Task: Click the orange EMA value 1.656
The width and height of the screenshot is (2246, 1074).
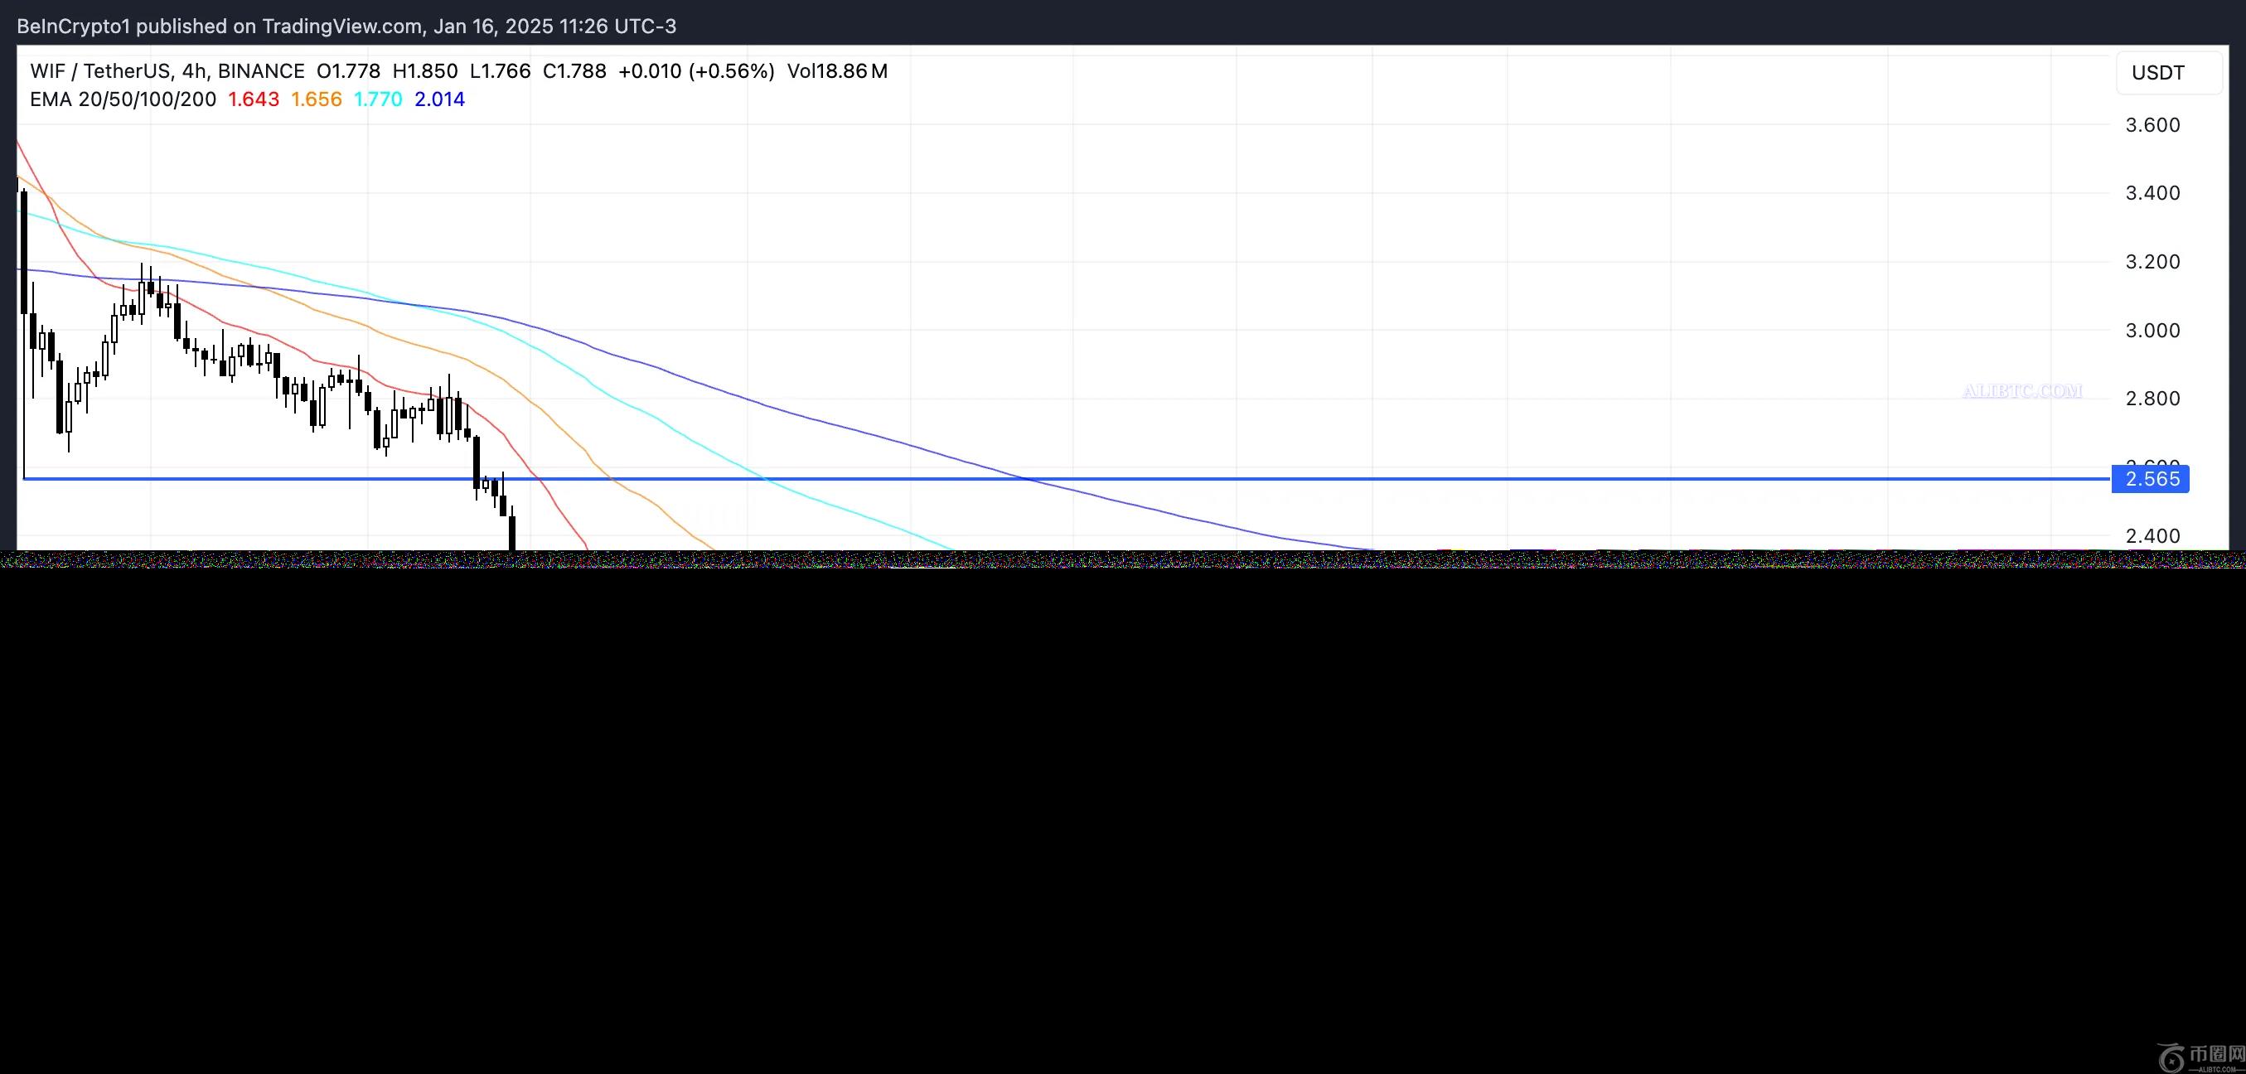Action: pyautogui.click(x=317, y=99)
